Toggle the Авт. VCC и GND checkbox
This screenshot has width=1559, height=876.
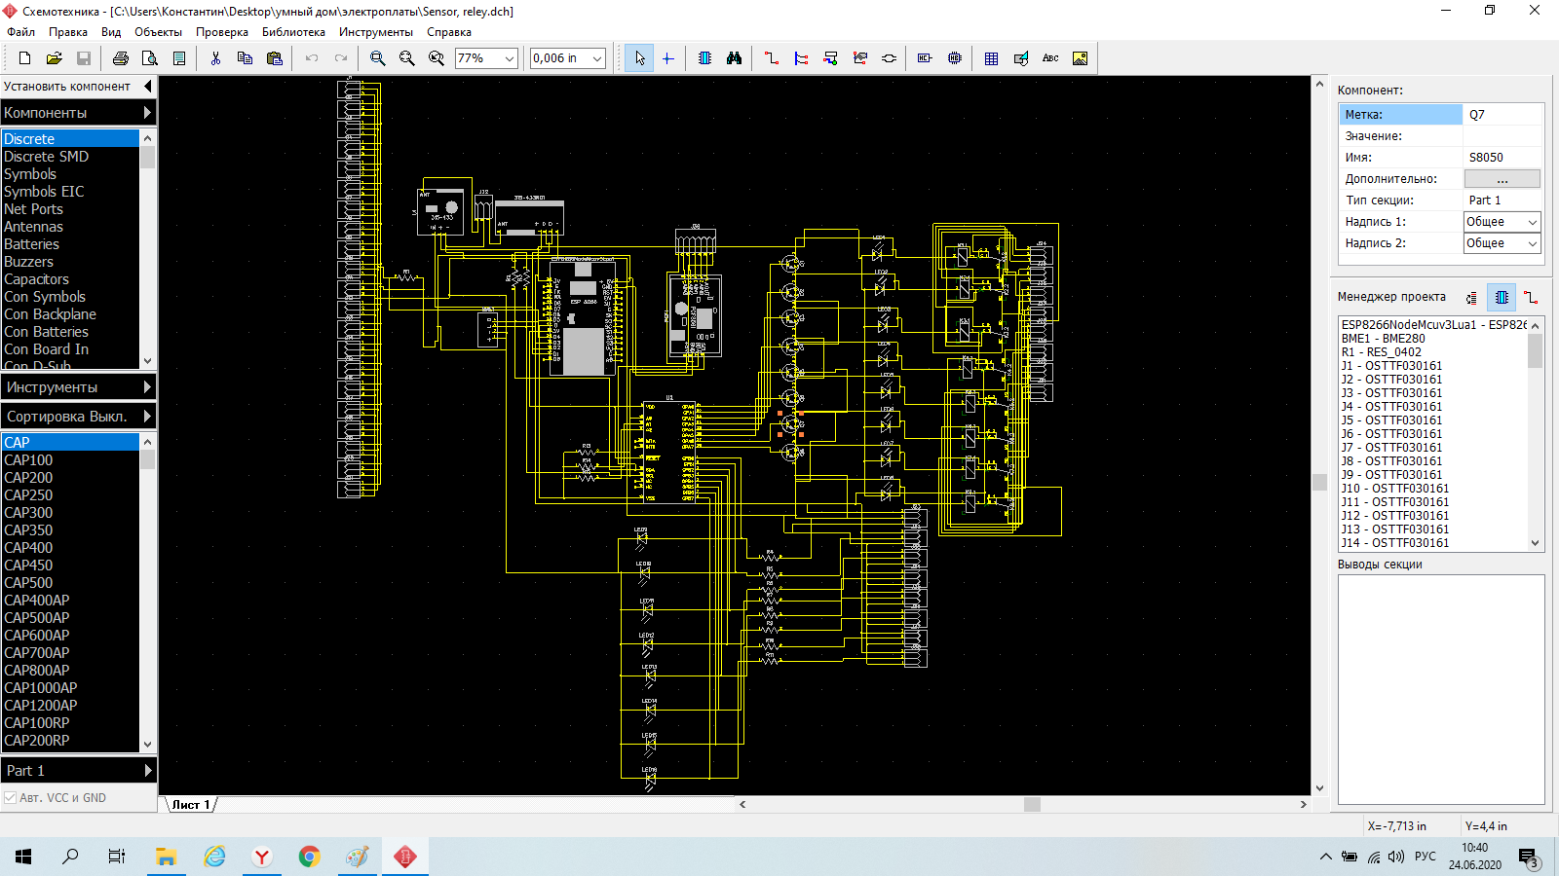click(11, 798)
